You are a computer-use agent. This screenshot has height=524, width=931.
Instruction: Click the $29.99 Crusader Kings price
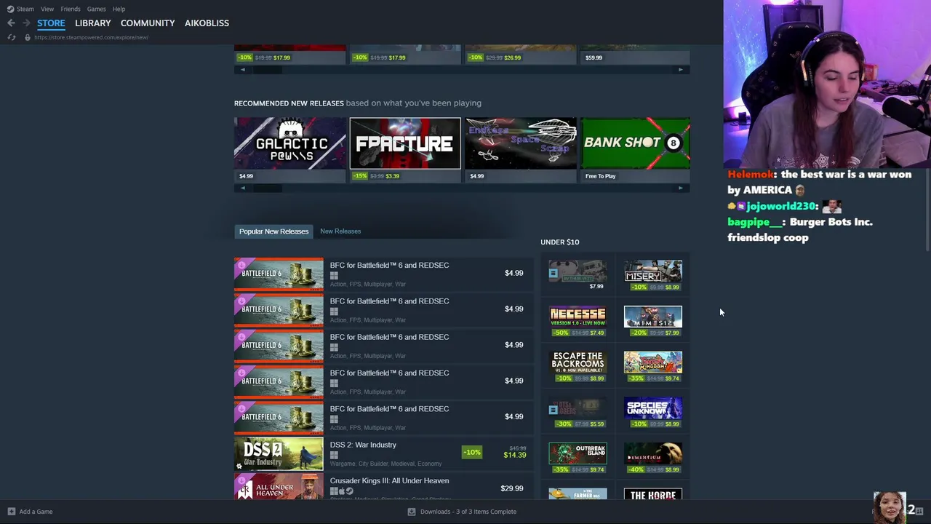(511, 488)
